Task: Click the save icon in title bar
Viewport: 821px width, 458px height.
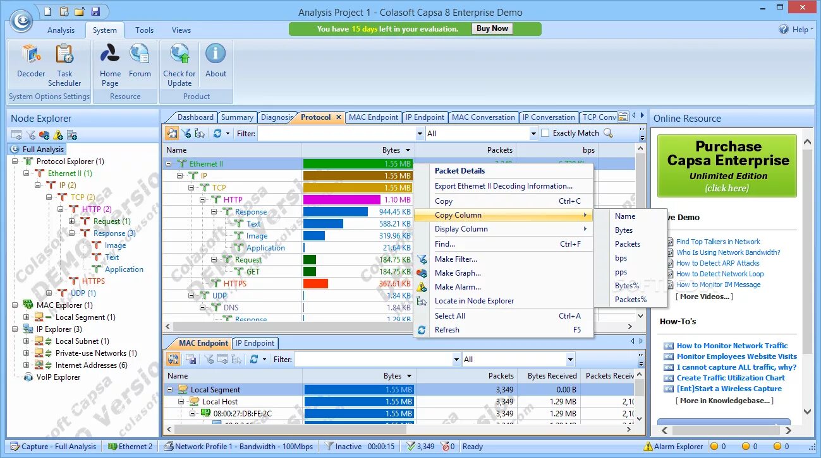Action: [95, 11]
